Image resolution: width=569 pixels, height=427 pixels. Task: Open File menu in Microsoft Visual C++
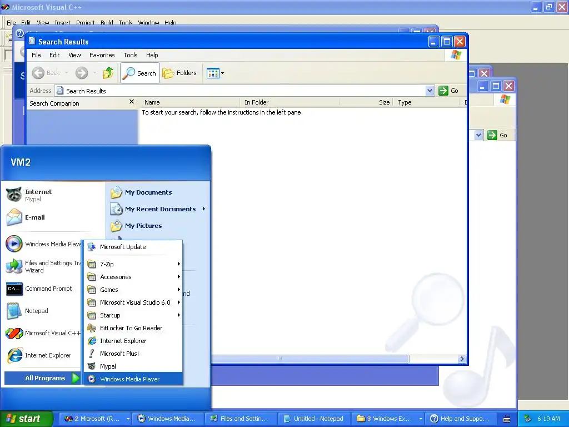pyautogui.click(x=11, y=23)
